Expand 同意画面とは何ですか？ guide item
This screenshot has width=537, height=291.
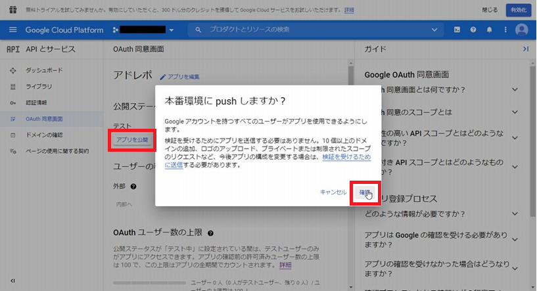(x=515, y=90)
